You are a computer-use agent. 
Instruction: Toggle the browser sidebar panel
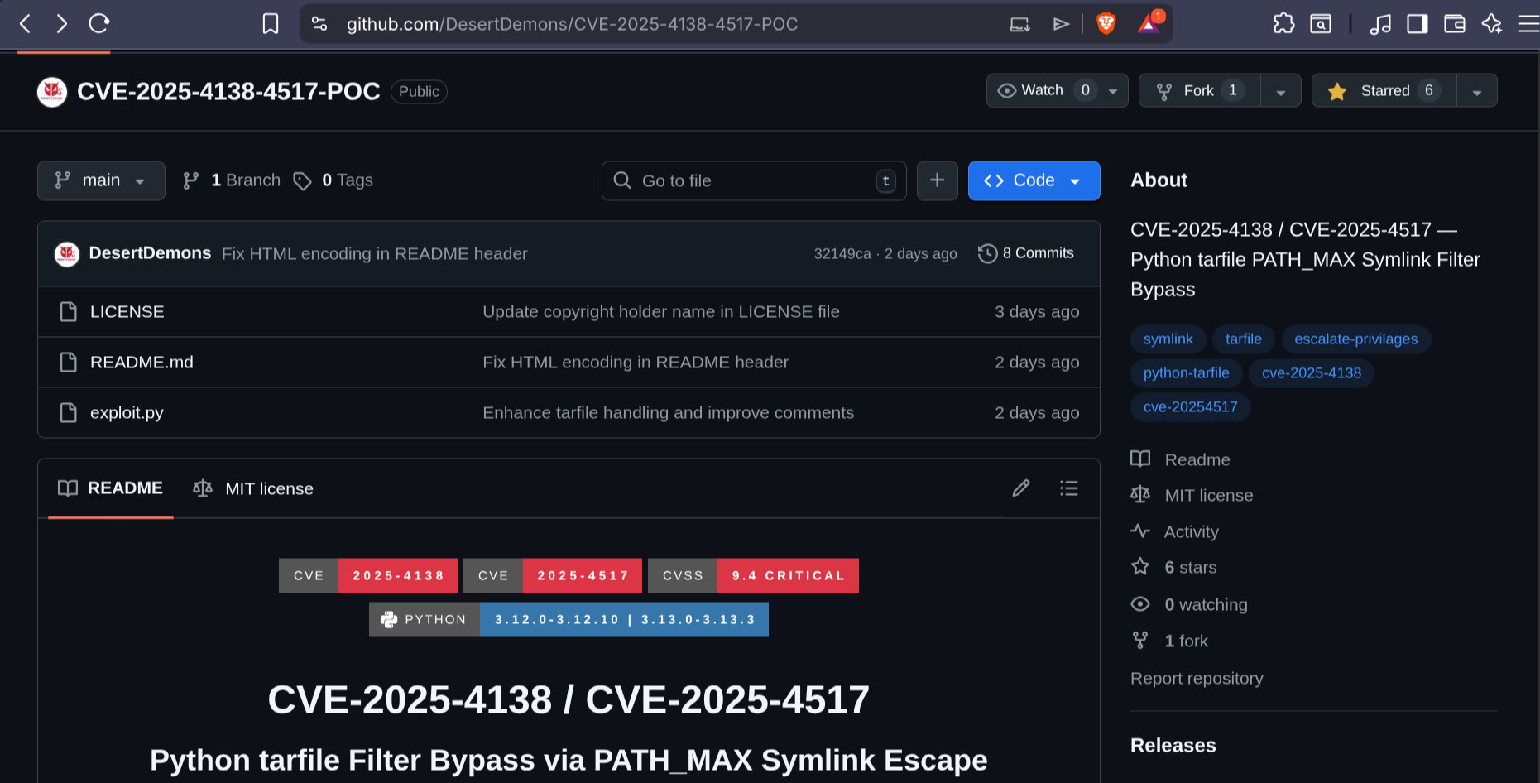[x=1417, y=24]
